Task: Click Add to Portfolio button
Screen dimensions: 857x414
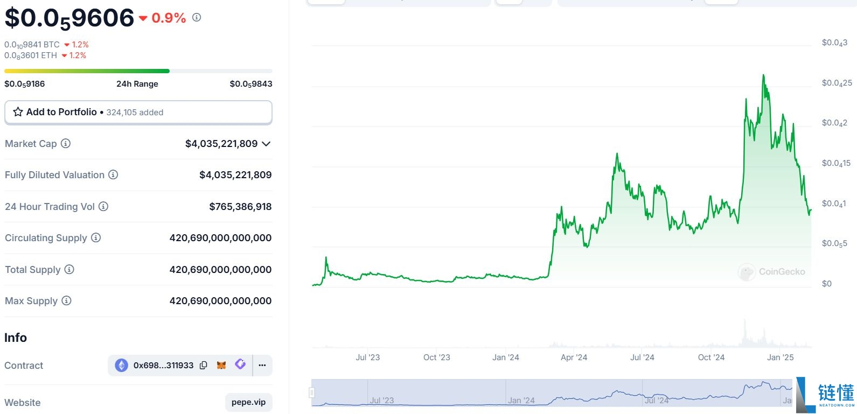Action: (x=138, y=112)
